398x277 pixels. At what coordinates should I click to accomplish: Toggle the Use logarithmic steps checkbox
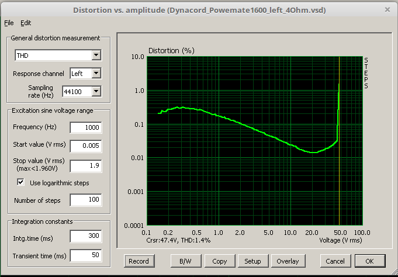21,182
